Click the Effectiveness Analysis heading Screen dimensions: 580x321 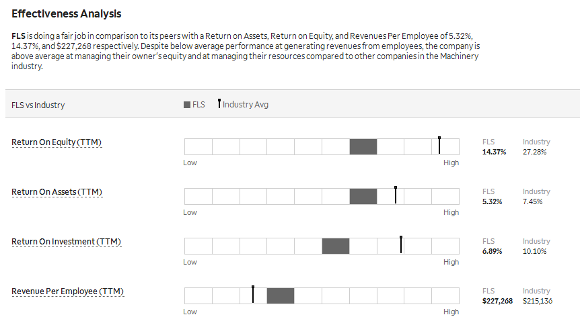click(x=67, y=13)
